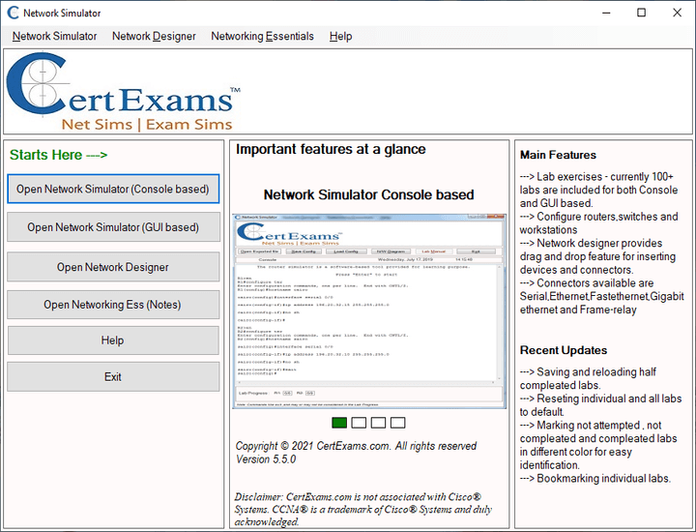Click the 'Main Features' heading
The width and height of the screenshot is (696, 532).
point(558,155)
